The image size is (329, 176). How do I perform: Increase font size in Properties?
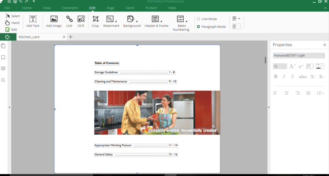click(x=292, y=66)
